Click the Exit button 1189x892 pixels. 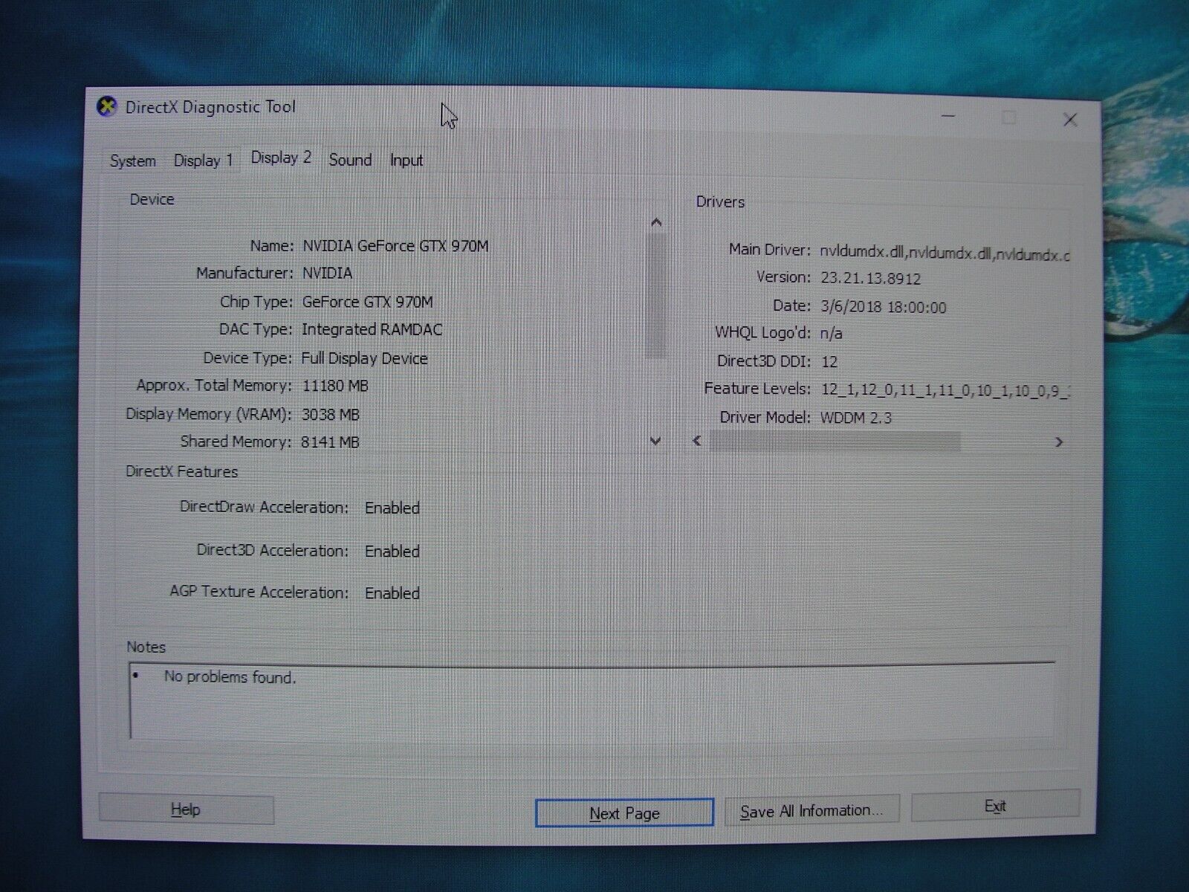(x=995, y=807)
